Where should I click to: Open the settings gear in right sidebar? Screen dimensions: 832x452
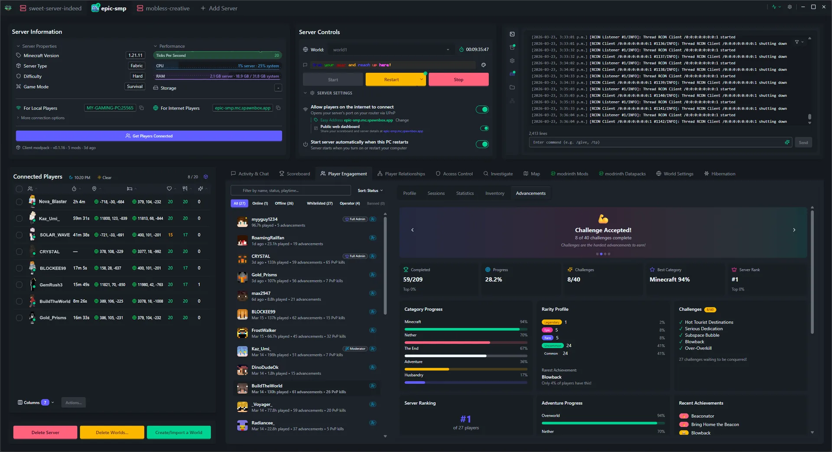(512, 60)
